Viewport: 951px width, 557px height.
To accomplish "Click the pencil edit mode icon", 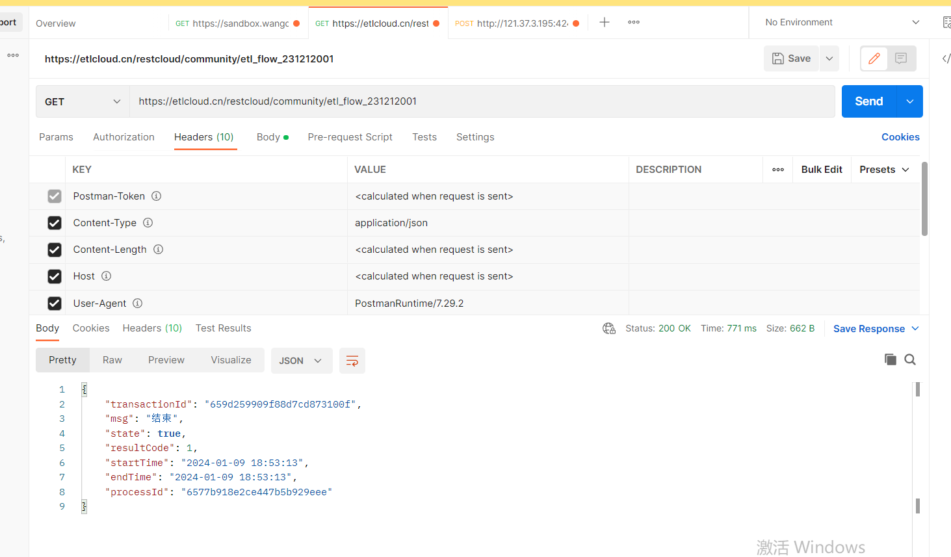I will 874,58.
